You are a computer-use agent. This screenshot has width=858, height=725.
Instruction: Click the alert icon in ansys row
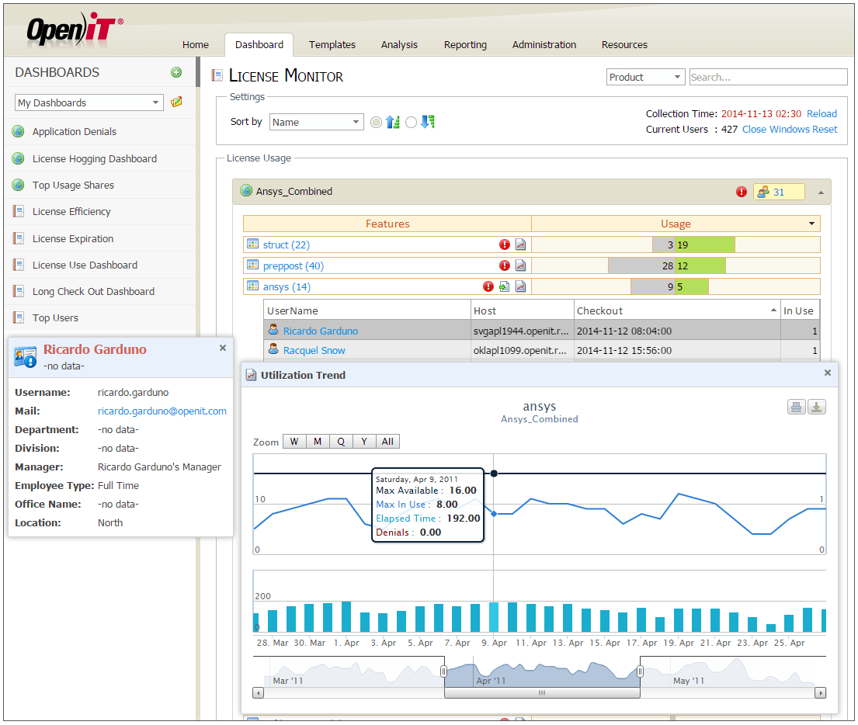point(488,286)
